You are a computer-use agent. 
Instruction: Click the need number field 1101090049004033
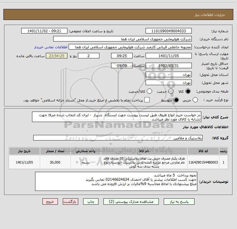169,31
